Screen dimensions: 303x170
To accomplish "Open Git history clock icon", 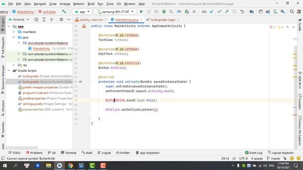I will tap(234, 12).
